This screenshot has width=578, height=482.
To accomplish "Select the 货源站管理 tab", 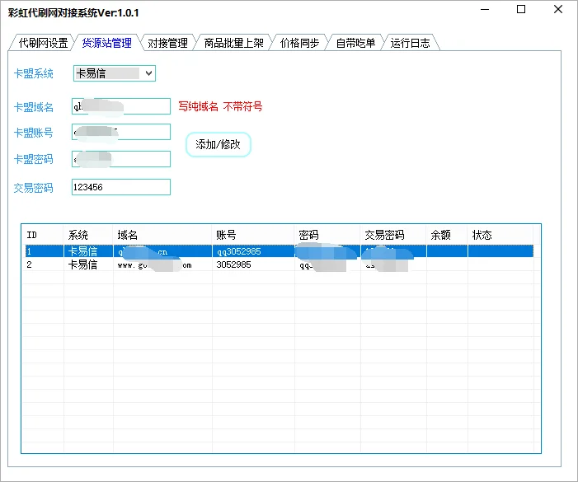I will [106, 43].
